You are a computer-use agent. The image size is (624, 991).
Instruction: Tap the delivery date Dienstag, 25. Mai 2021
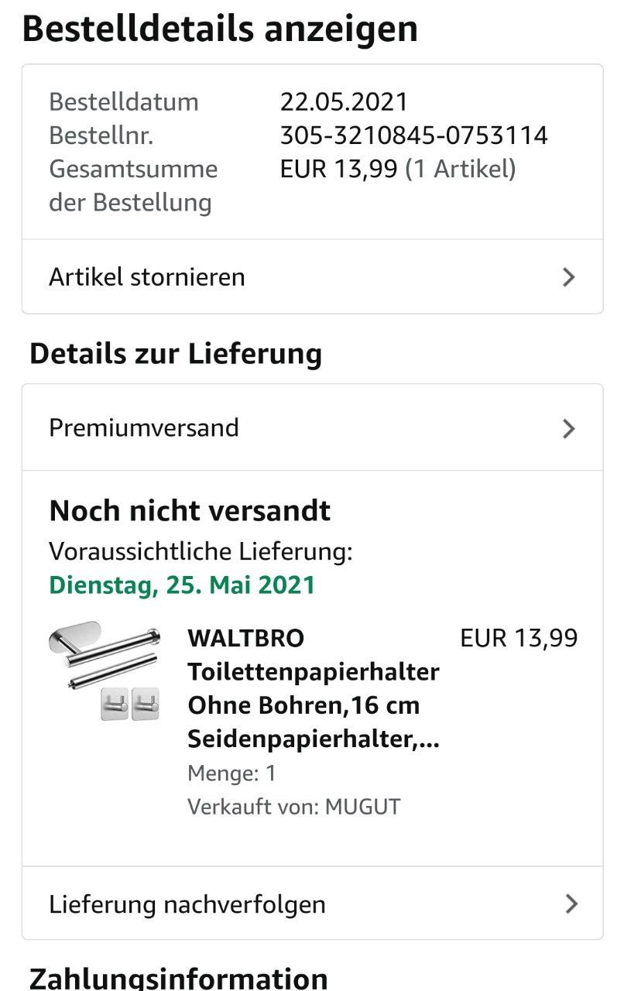pos(182,585)
